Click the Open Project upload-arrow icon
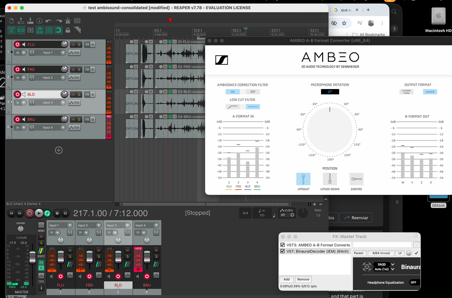 pos(21,21)
